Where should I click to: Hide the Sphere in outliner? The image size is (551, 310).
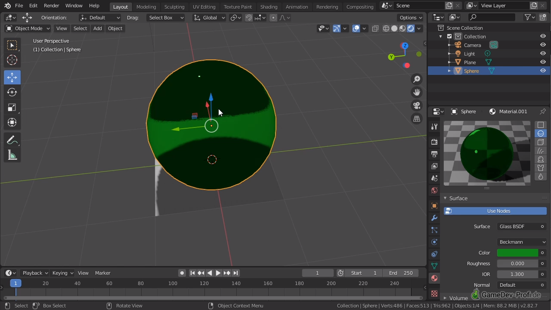pyautogui.click(x=543, y=71)
